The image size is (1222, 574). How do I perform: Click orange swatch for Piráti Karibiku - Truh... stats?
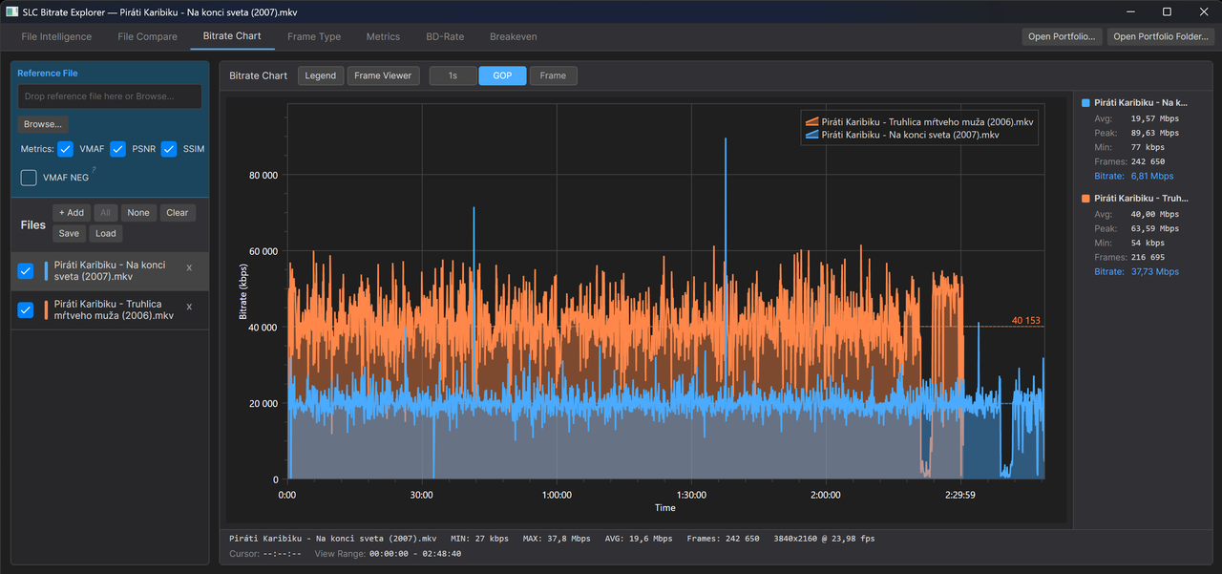tap(1085, 198)
